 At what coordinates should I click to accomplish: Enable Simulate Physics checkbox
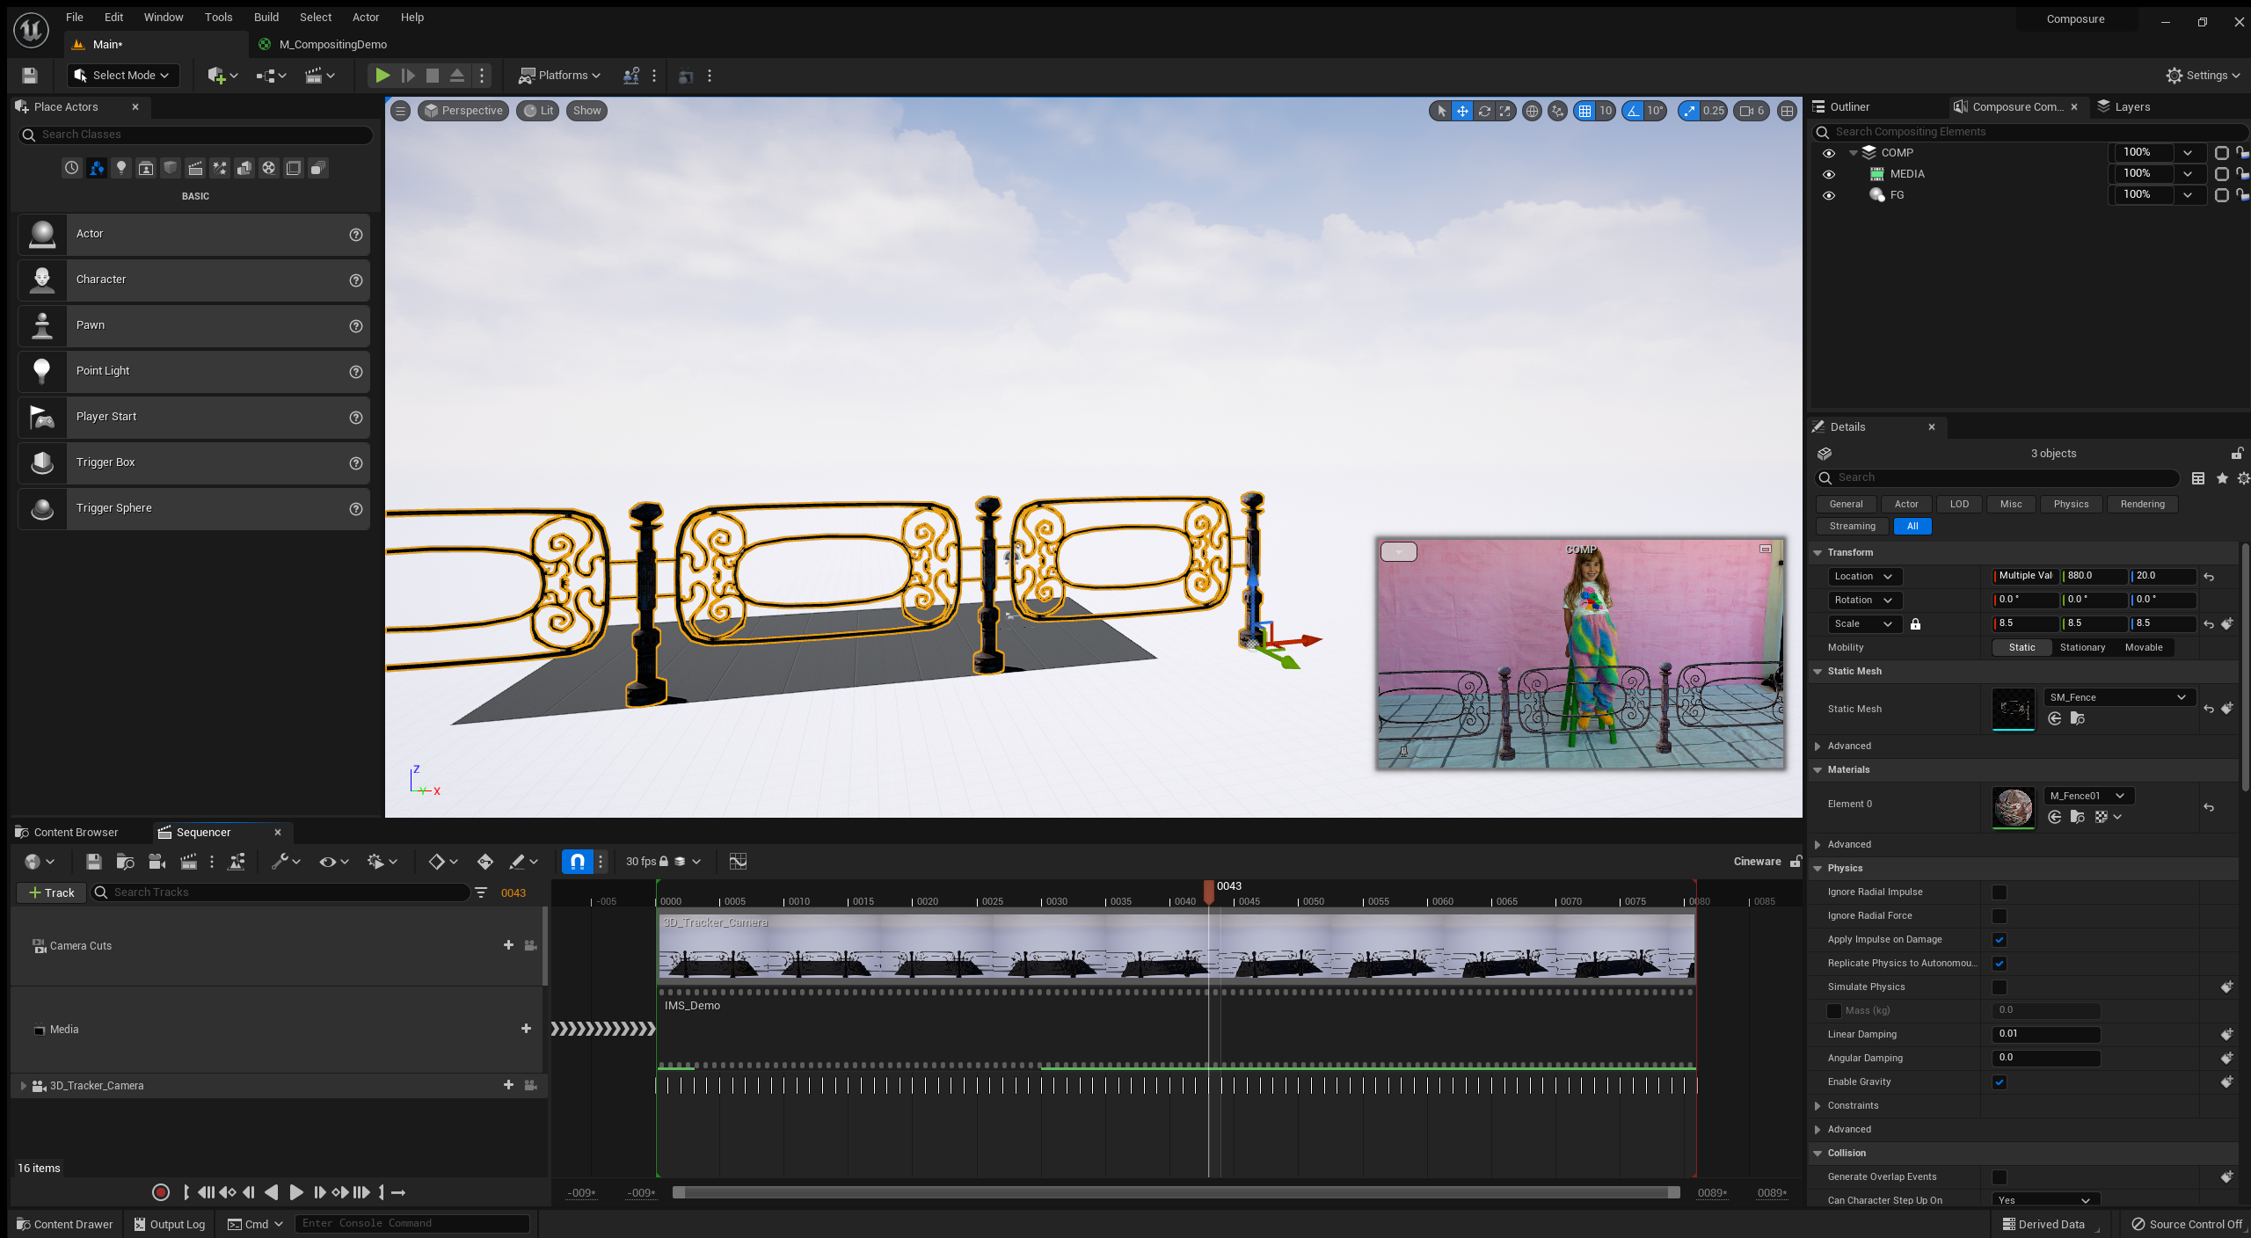[x=2000, y=987]
